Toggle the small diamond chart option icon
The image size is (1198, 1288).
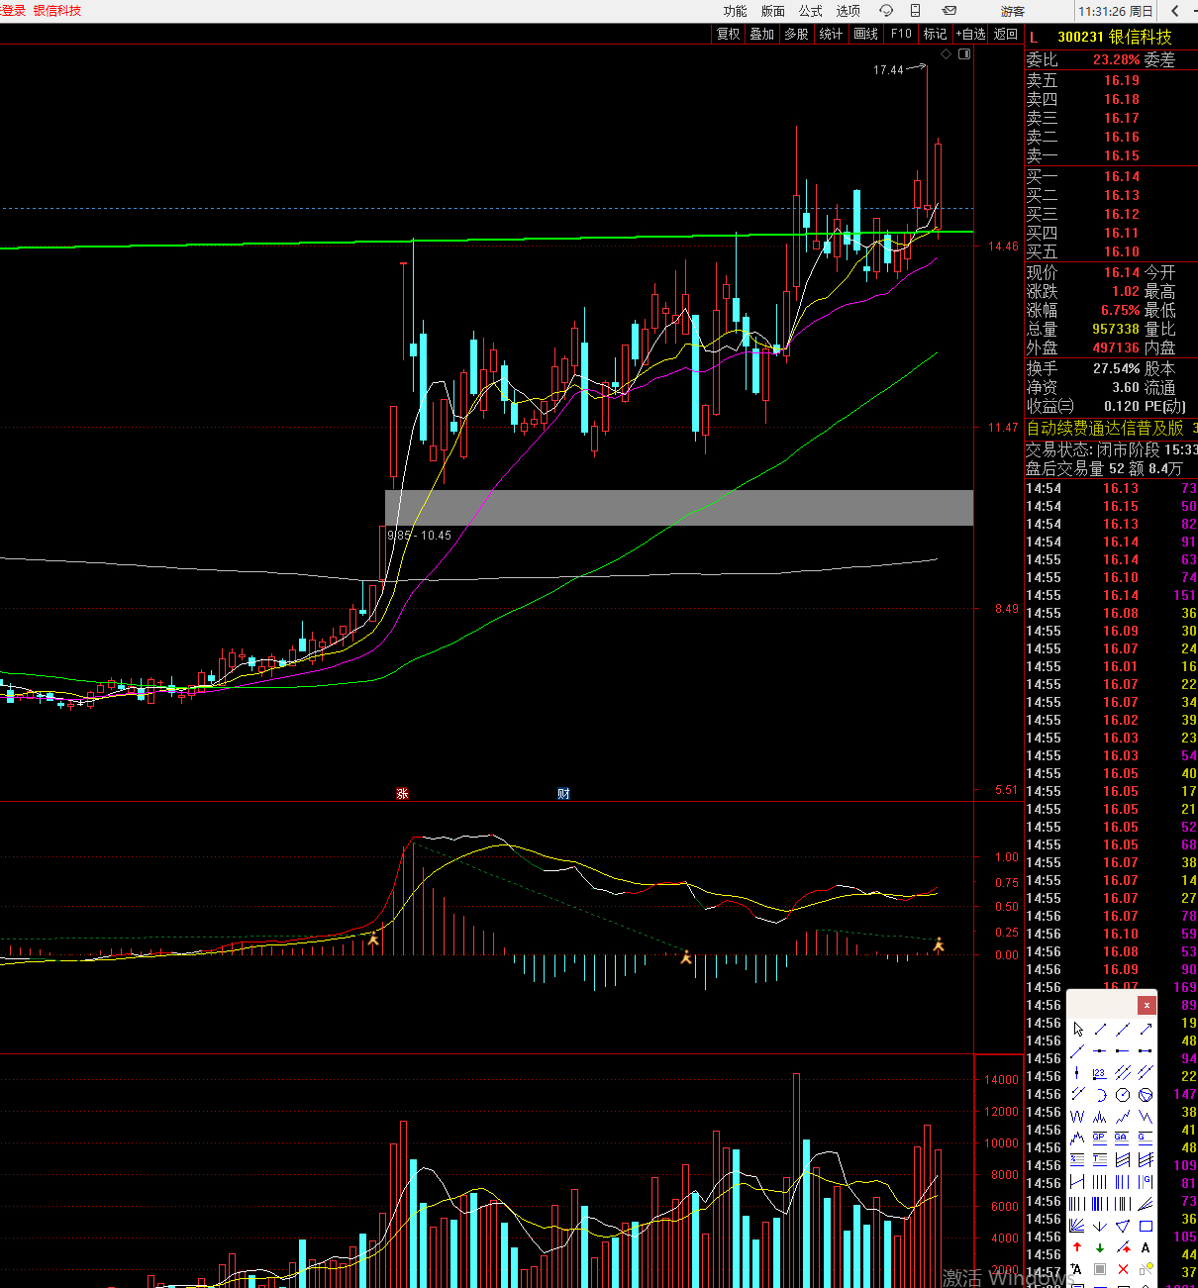pos(946,53)
